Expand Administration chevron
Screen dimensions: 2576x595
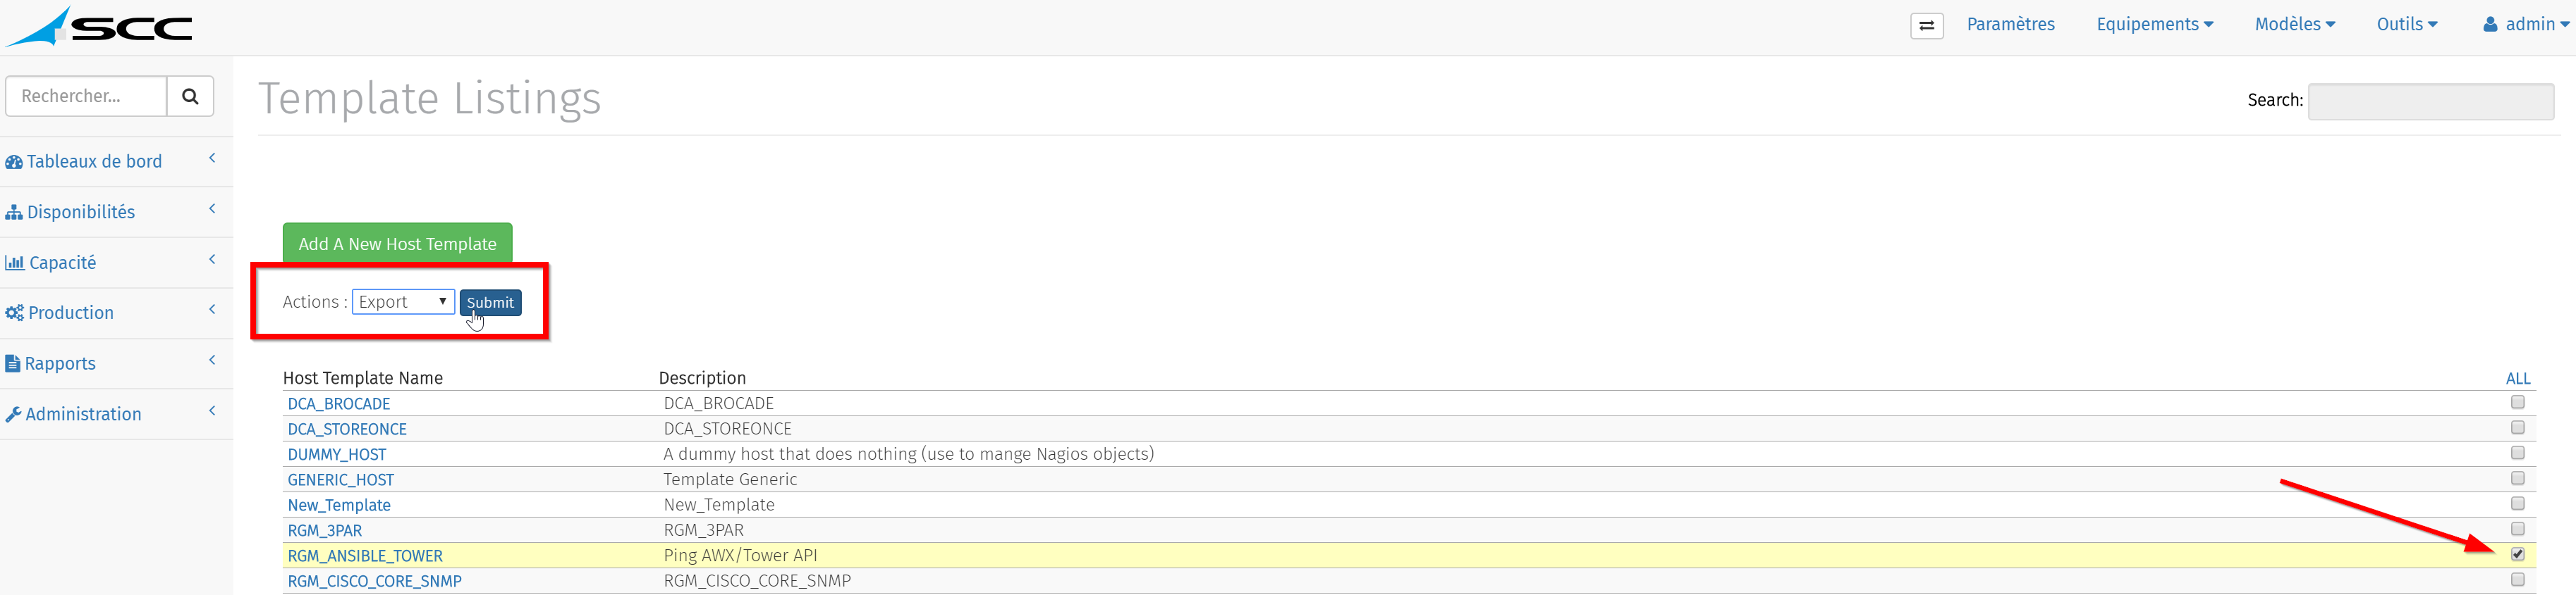tap(212, 411)
